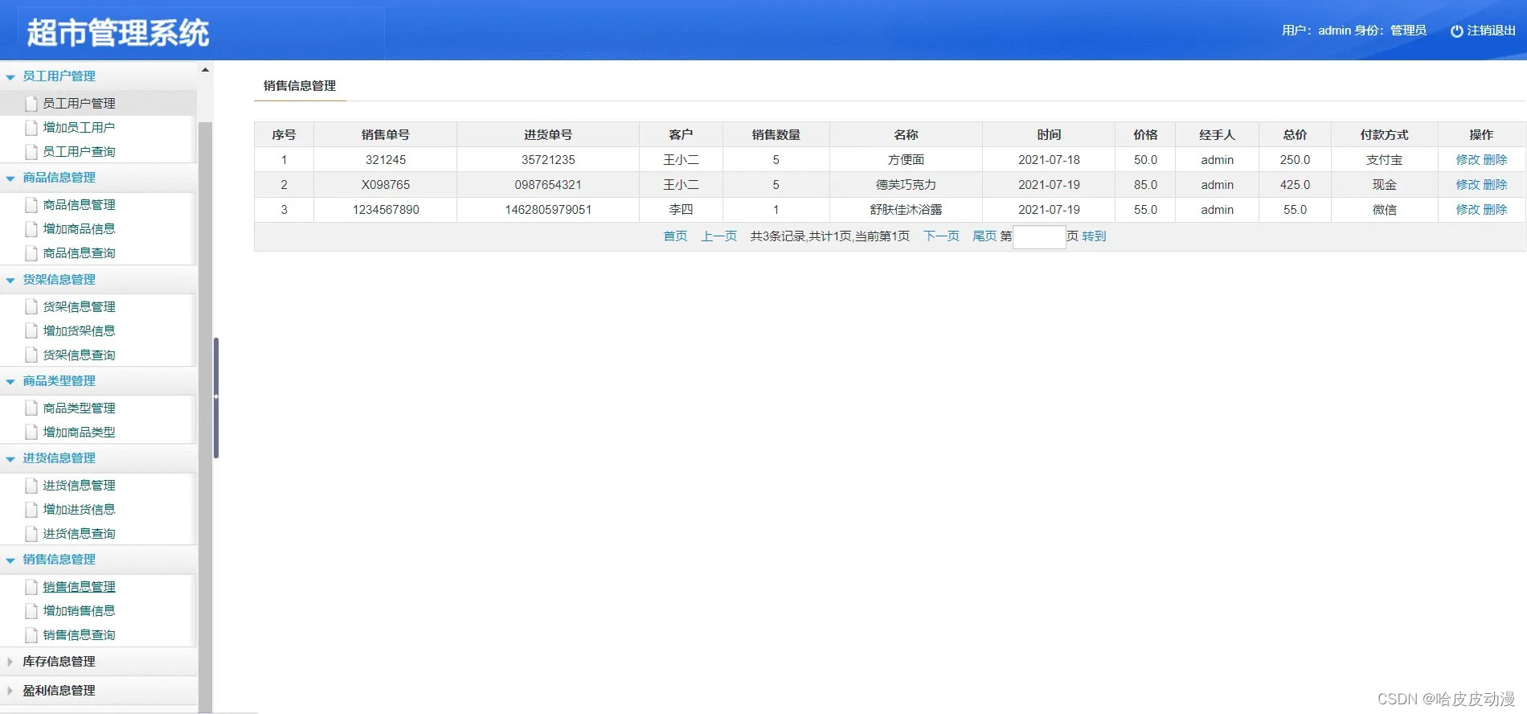Click page icon beside 销售信息查询
Screen dimensions: 1527x714
[31, 635]
